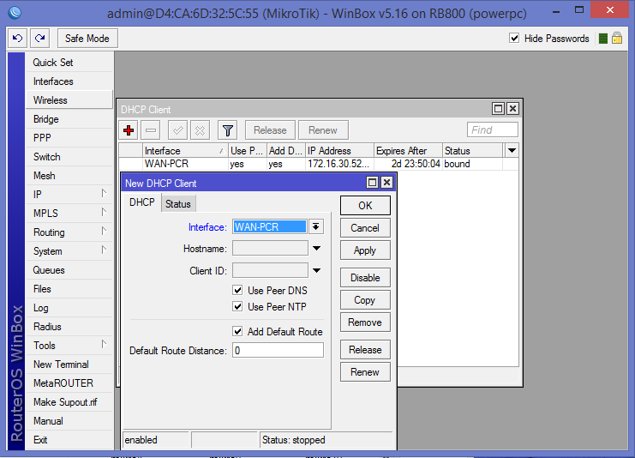635x458 pixels.
Task: Click the minus Remove icon in toolbar
Action: [x=151, y=130]
